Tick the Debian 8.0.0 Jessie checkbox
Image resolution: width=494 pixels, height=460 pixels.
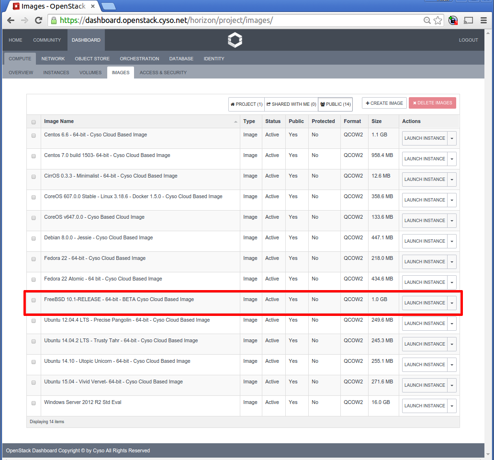34,238
